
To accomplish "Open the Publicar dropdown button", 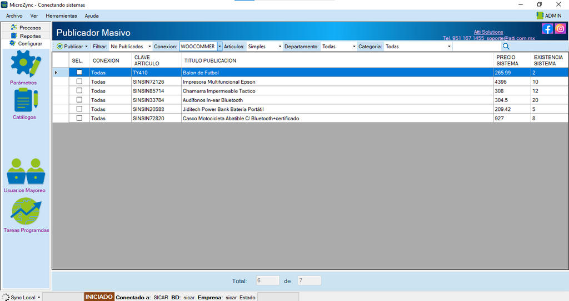I will (72, 47).
